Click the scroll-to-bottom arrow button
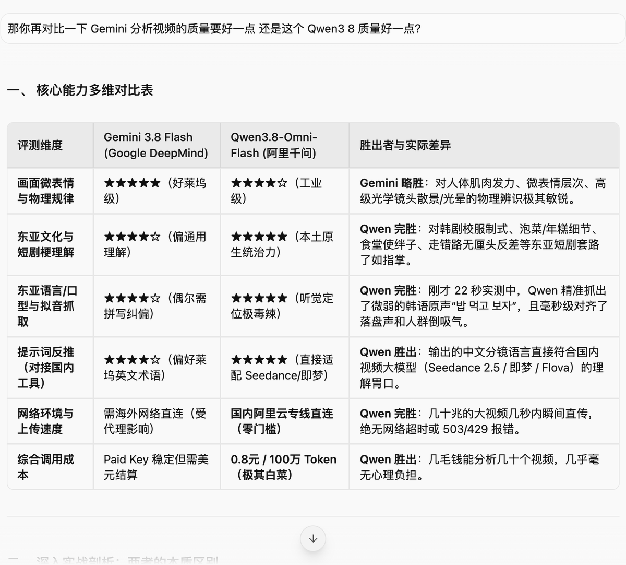This screenshot has width=626, height=565. point(313,538)
